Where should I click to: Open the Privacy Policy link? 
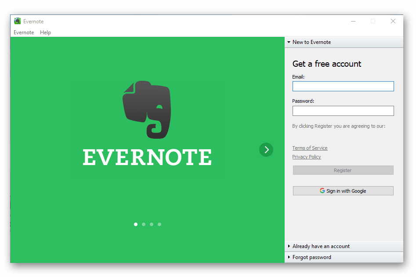coord(307,157)
